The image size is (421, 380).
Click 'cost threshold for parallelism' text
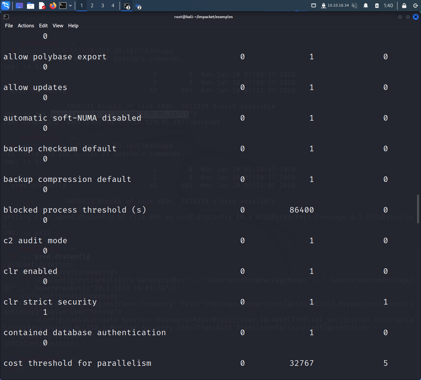coord(77,363)
